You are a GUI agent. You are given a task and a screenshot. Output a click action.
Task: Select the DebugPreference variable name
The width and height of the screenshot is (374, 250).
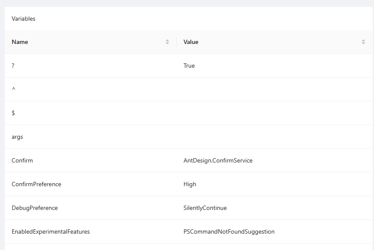coord(34,208)
